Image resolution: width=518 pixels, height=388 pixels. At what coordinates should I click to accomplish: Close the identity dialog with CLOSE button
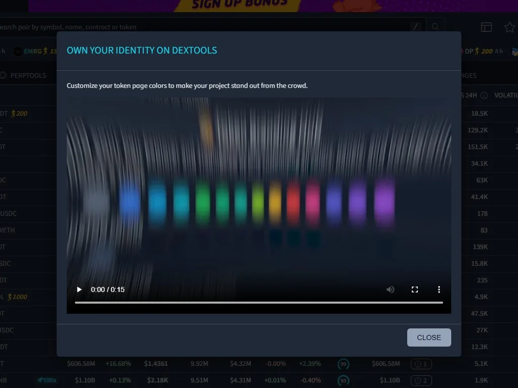click(429, 337)
